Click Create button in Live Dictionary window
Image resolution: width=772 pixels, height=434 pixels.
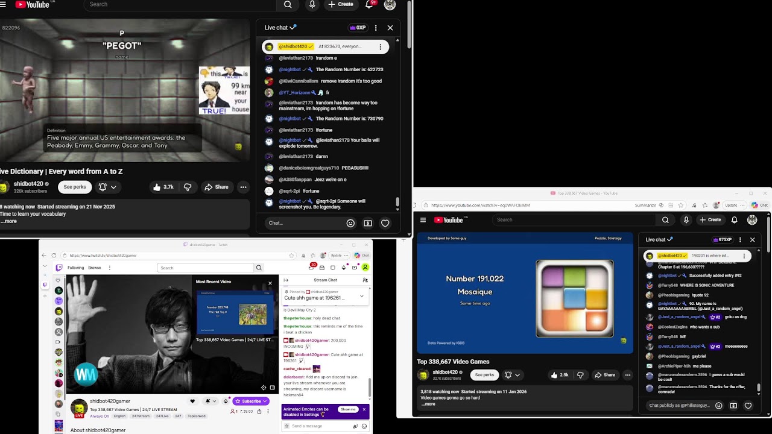click(x=341, y=4)
